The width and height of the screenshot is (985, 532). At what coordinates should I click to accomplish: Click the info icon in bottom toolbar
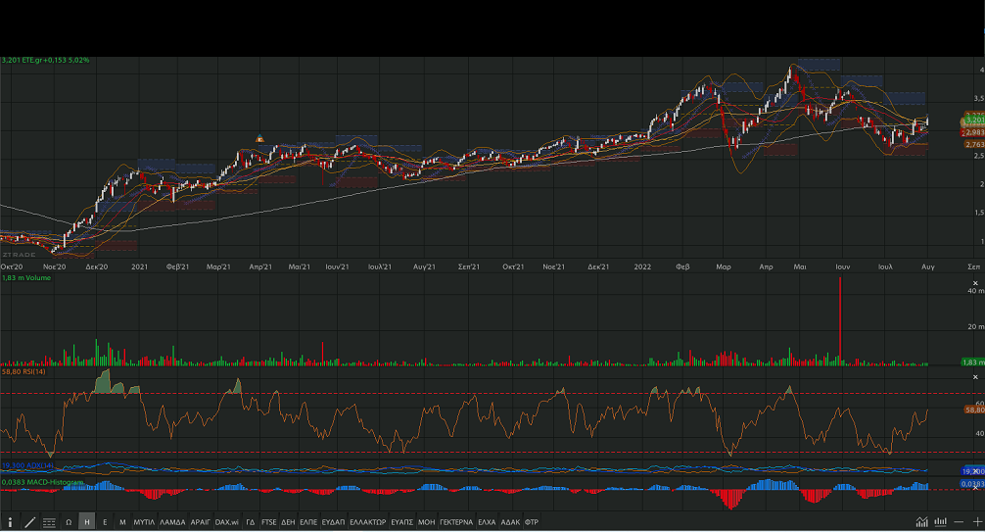[x=11, y=522]
